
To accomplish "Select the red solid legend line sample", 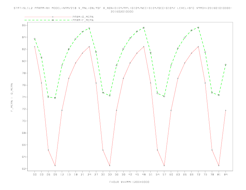I will click(x=48, y=17).
